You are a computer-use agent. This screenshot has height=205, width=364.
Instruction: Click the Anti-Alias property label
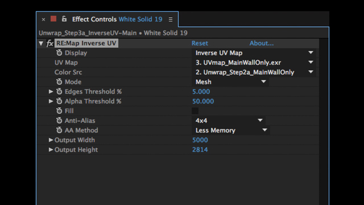[x=80, y=121]
